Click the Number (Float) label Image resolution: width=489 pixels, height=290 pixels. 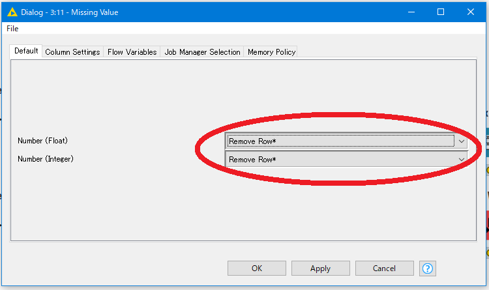[43, 141]
